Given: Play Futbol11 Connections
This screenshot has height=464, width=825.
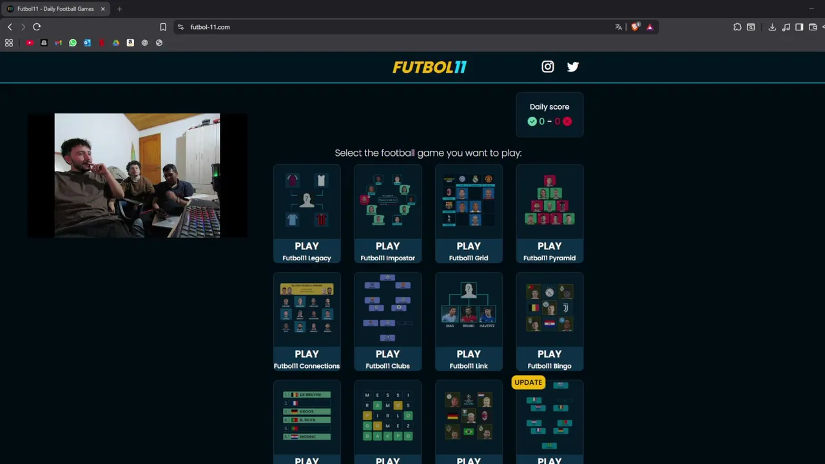Looking at the screenshot, I should coord(307,359).
